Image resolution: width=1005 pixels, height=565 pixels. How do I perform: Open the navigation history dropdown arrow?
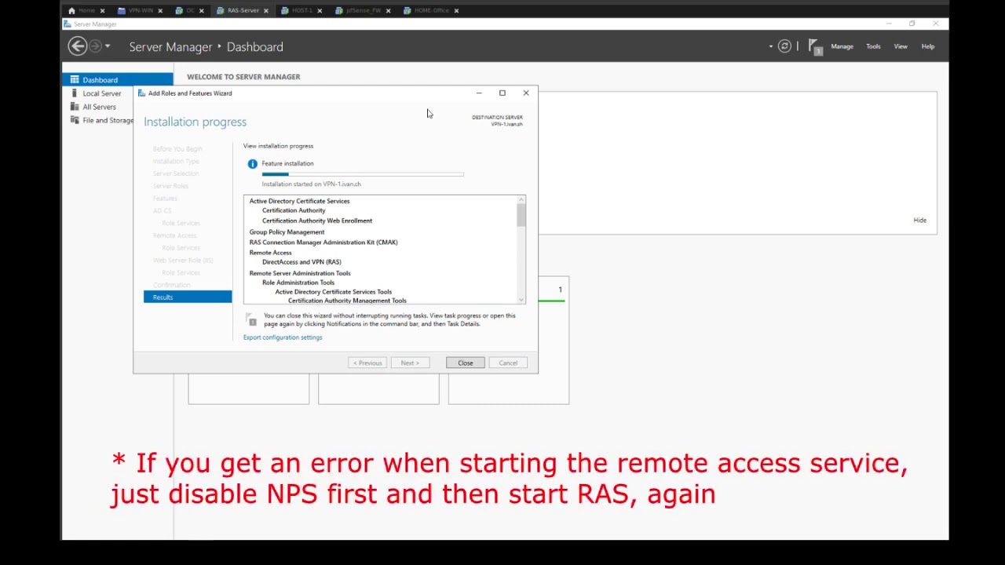108,46
